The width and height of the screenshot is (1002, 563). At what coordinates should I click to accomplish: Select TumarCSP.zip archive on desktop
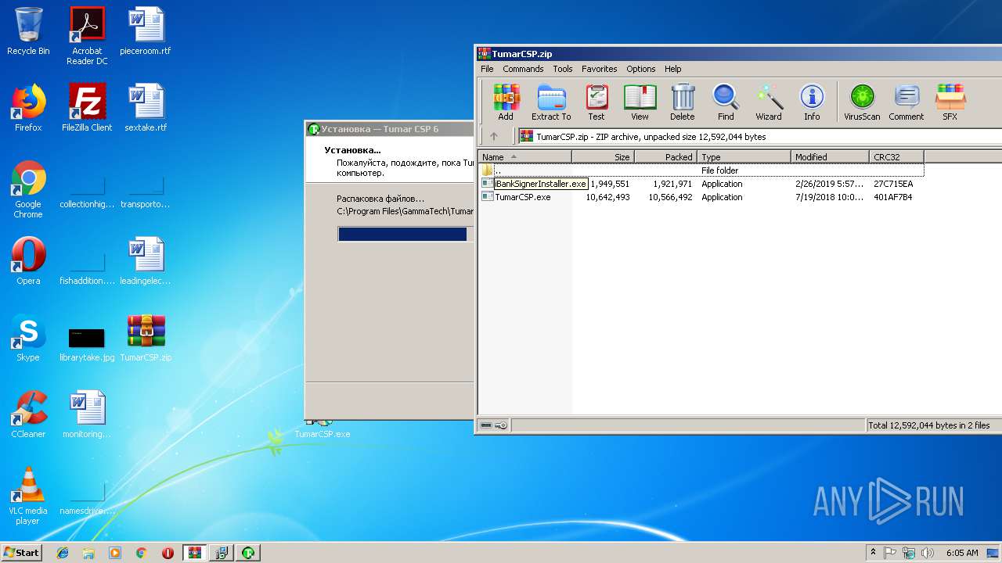pos(146,338)
